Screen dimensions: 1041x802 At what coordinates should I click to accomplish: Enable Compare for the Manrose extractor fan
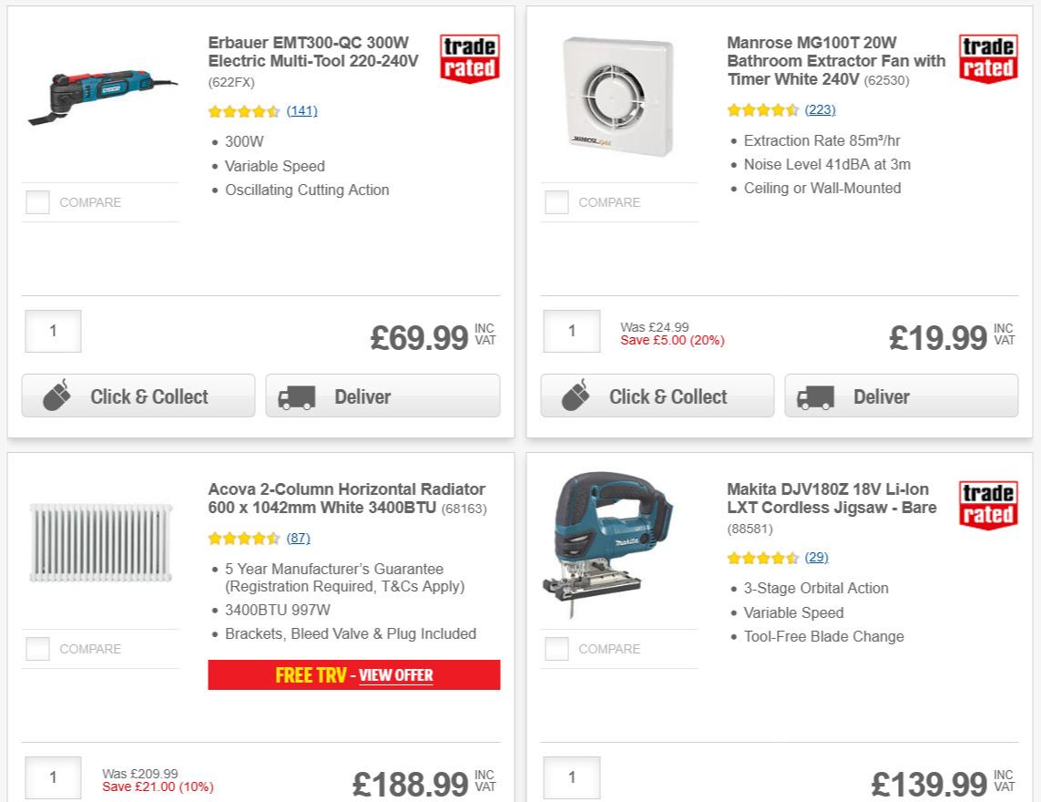click(556, 201)
